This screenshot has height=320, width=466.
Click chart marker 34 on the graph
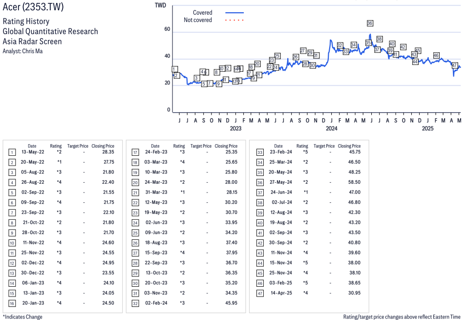click(x=353, y=45)
